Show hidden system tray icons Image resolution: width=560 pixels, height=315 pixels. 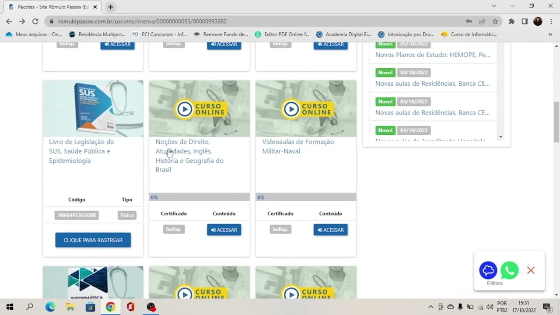pyautogui.click(x=430, y=307)
